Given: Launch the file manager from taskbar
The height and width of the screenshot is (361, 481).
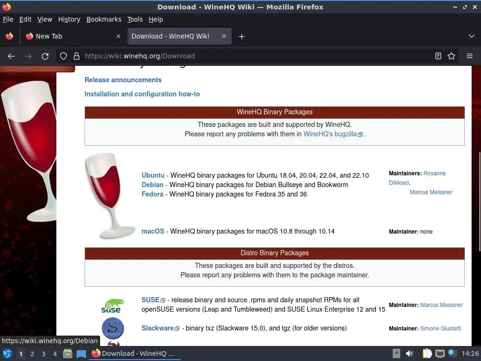Looking at the screenshot, I should [68, 353].
